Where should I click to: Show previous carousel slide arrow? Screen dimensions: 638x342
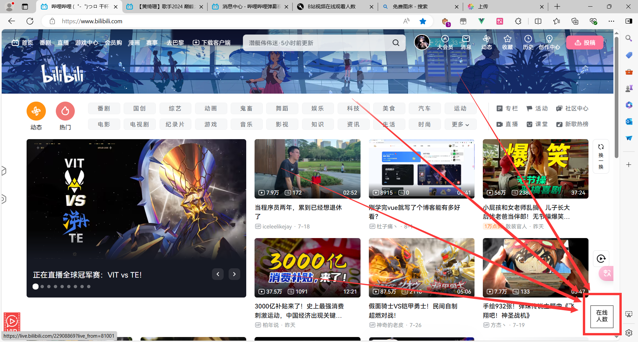(x=218, y=274)
